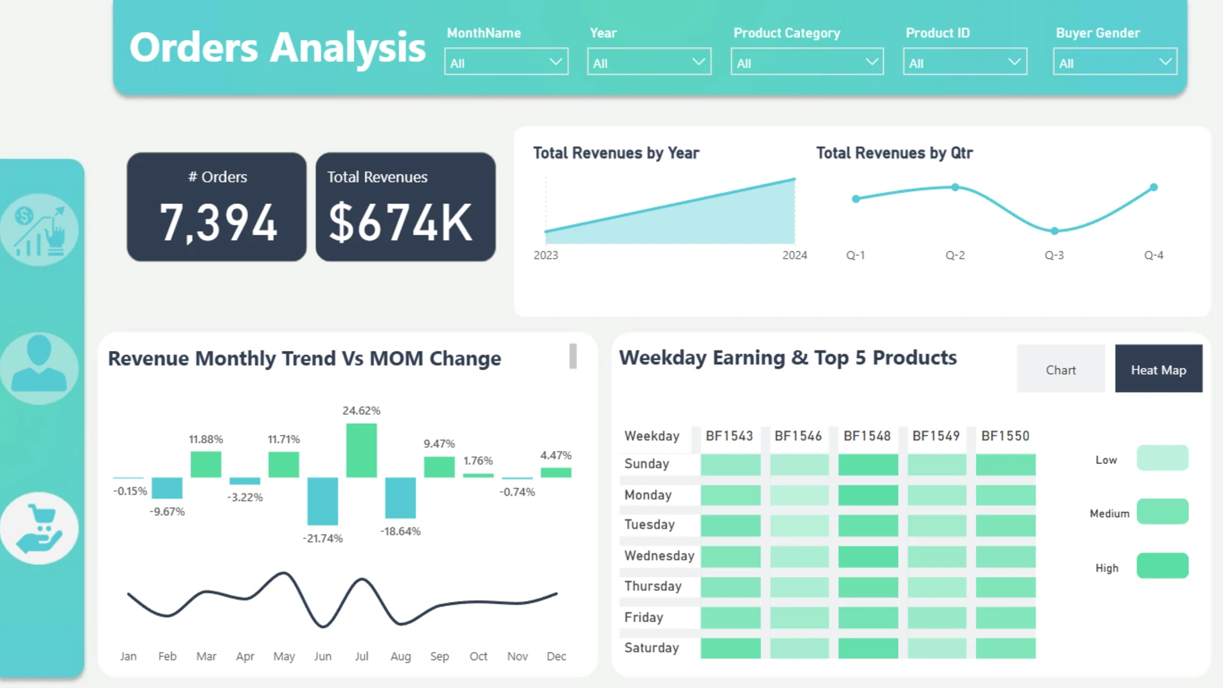Click the Q-4 data point on quarterly chart
This screenshot has height=688, width=1223.
[x=1154, y=187]
